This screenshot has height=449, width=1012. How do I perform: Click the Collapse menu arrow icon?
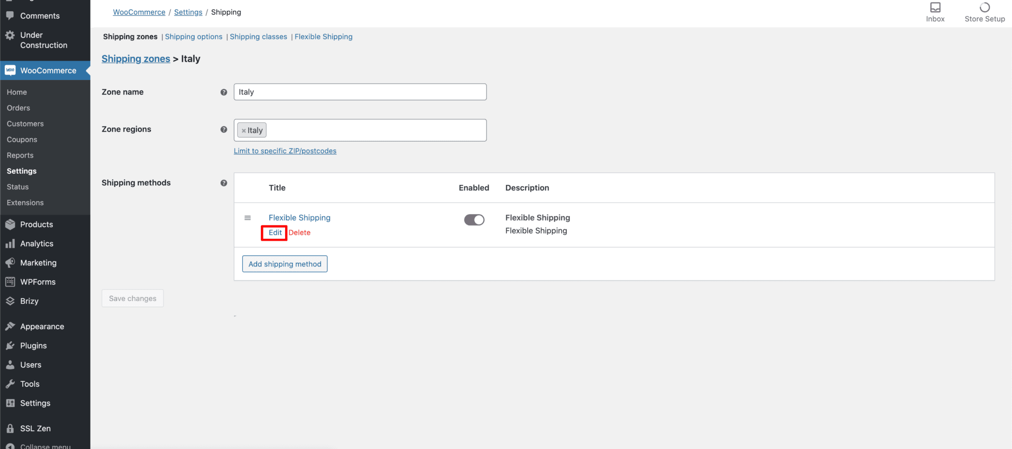coord(10,446)
